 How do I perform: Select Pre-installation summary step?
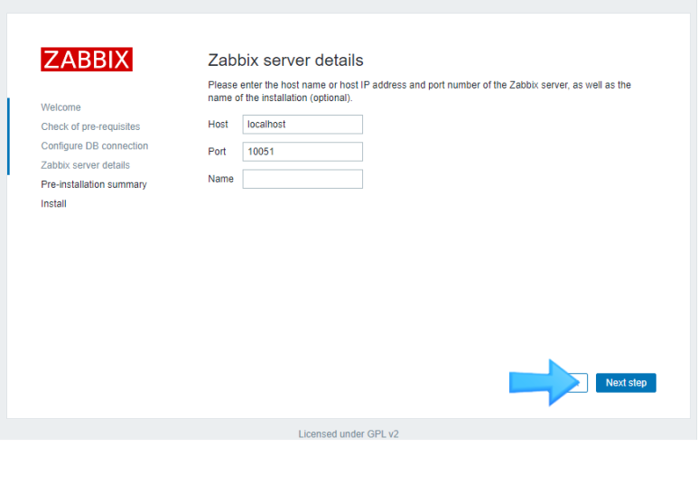94,184
